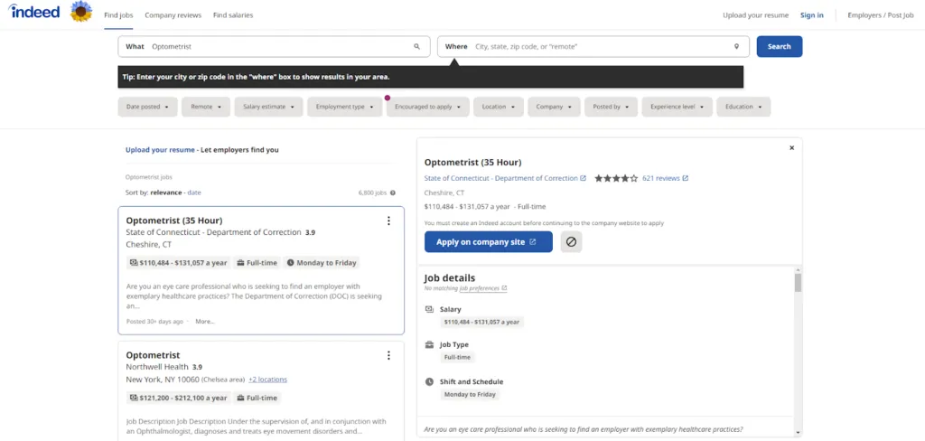Click the blue Search button
This screenshot has height=441, width=925.
coord(780,47)
